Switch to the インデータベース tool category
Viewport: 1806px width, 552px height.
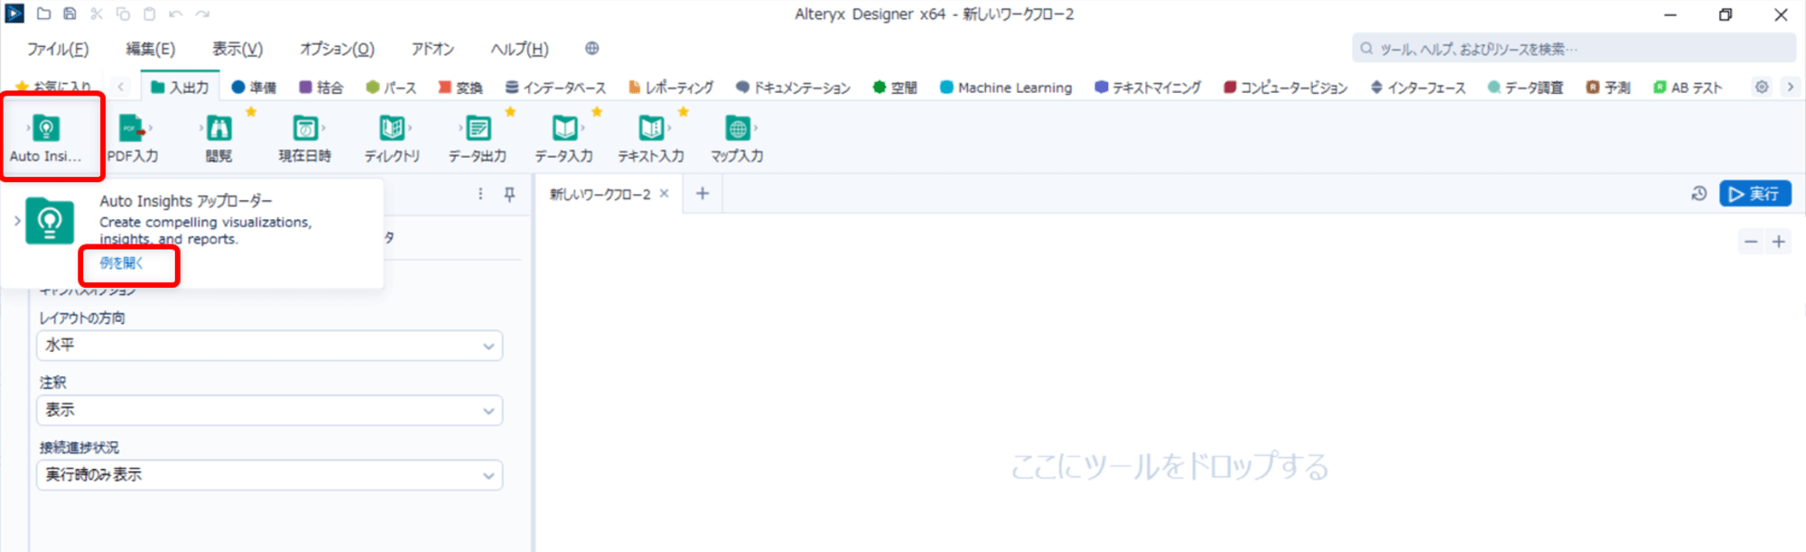click(555, 87)
